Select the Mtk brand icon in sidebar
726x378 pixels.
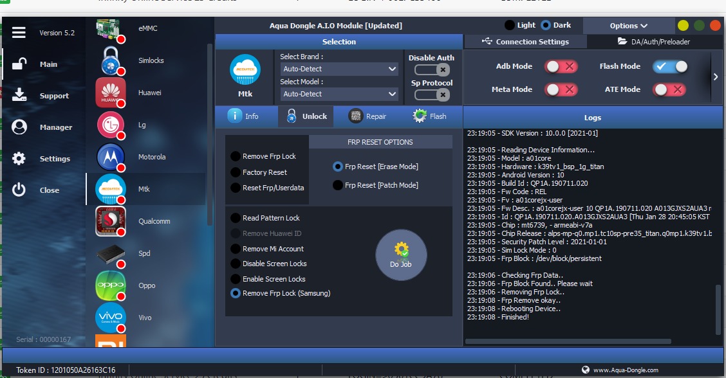coord(110,189)
